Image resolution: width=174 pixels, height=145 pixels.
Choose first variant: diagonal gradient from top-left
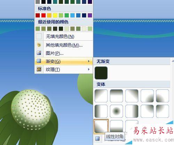pyautogui.click(x=101, y=96)
